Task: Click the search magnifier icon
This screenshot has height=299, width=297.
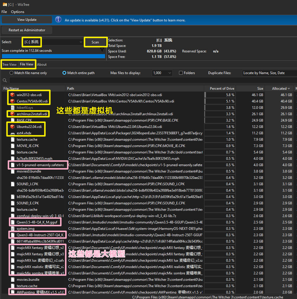Action: click(x=5, y=80)
